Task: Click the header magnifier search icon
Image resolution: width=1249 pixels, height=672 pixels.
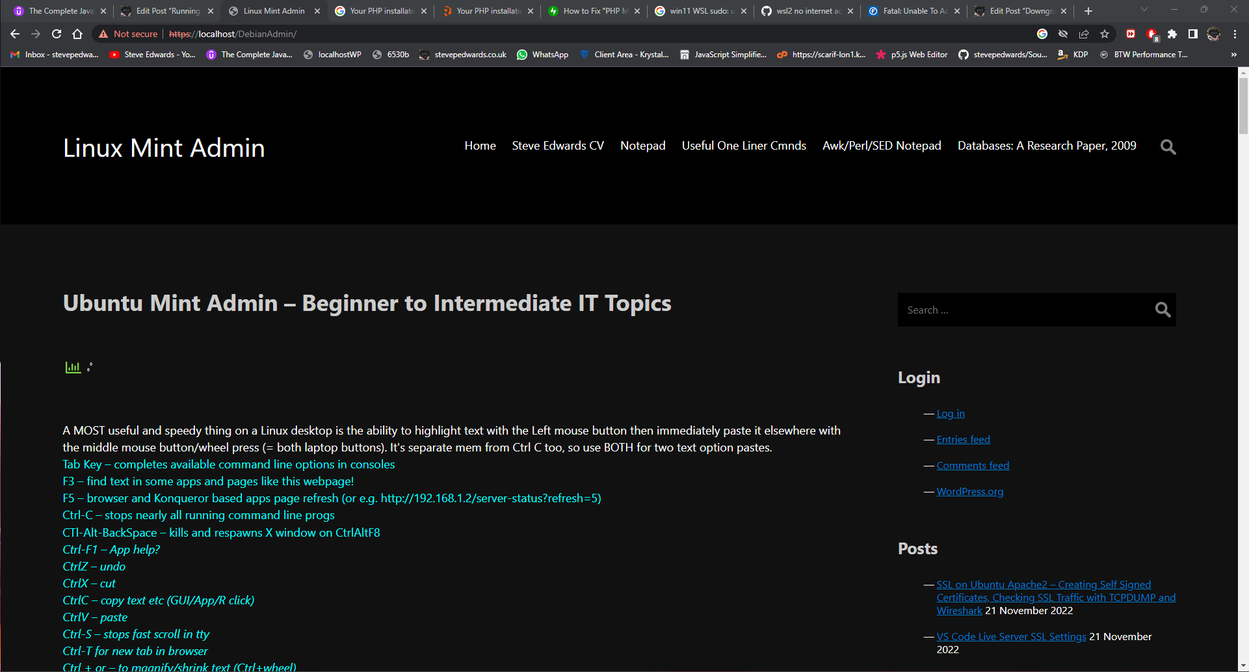Action: 1168,147
